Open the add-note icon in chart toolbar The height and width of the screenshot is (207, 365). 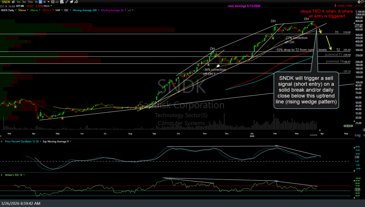(62, 2)
